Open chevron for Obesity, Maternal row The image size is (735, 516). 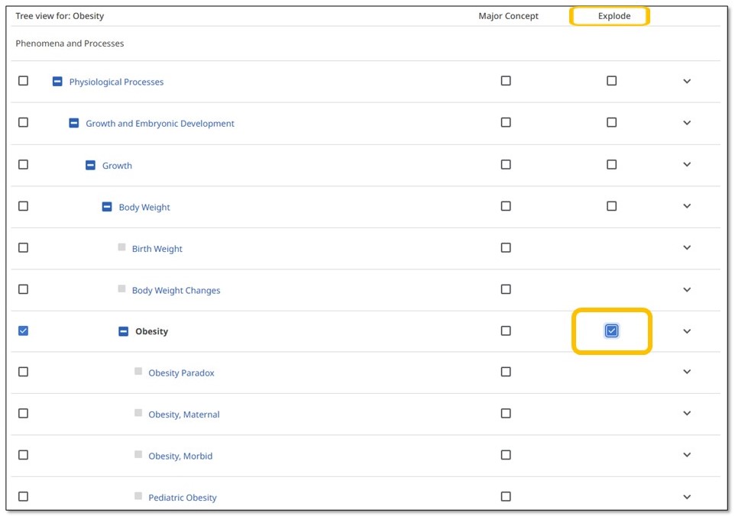pyautogui.click(x=687, y=414)
